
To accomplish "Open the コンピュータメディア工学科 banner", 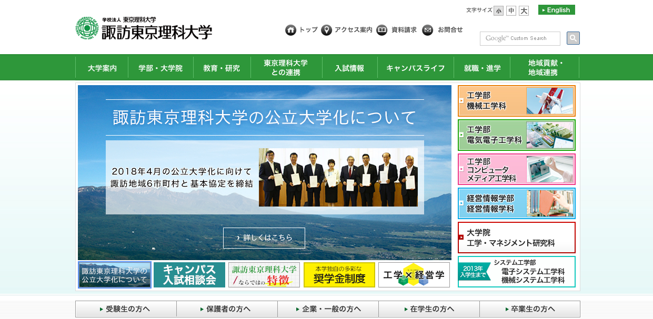I will tap(517, 169).
